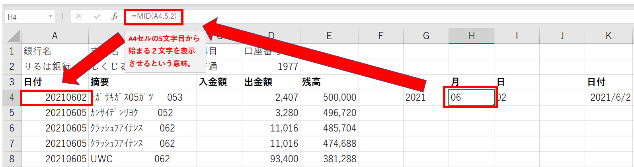
Task: Click cell D2 containing 1977
Action: 271,67
